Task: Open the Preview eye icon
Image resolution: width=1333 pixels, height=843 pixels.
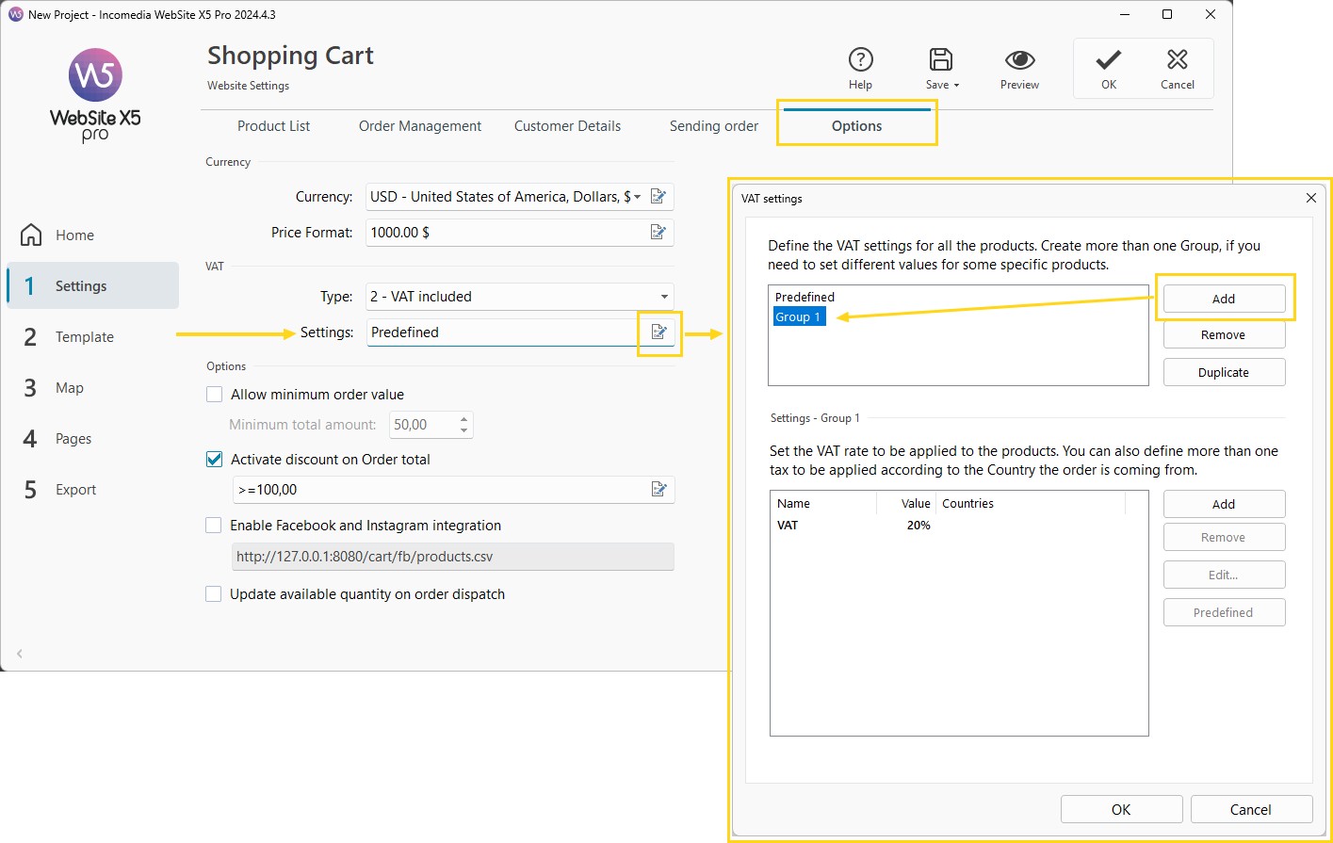Action: coord(1019,60)
